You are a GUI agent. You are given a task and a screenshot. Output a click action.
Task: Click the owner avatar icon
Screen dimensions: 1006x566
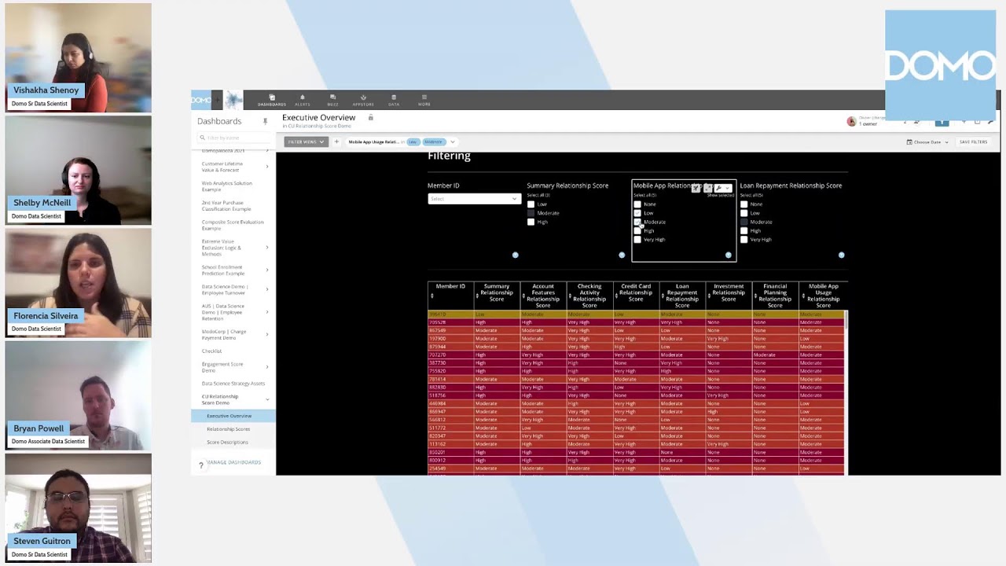851,121
